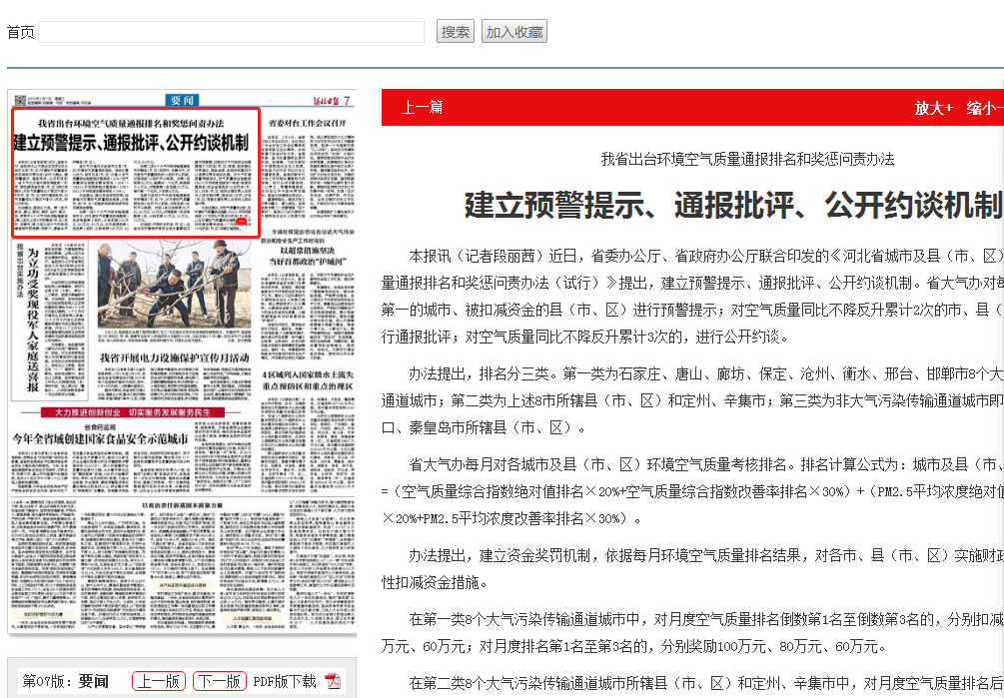Shrink the text with 缩小
Screen dimensions: 1004x698
(984, 108)
